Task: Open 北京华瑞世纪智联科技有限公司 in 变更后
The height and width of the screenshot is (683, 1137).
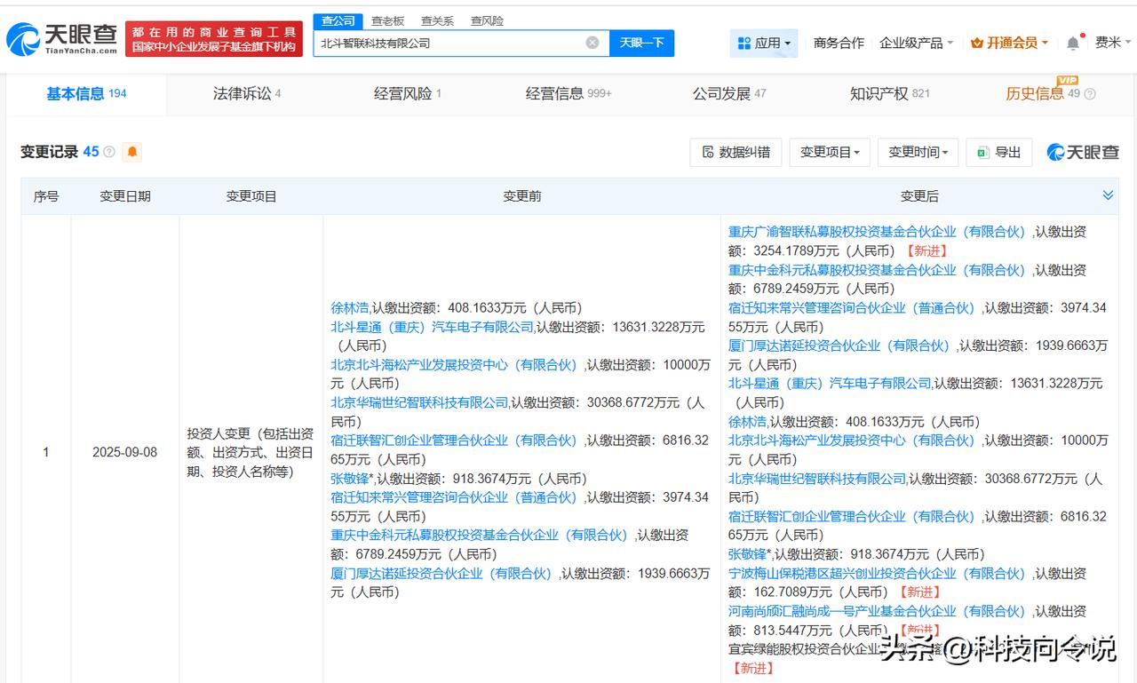Action: [x=817, y=479]
